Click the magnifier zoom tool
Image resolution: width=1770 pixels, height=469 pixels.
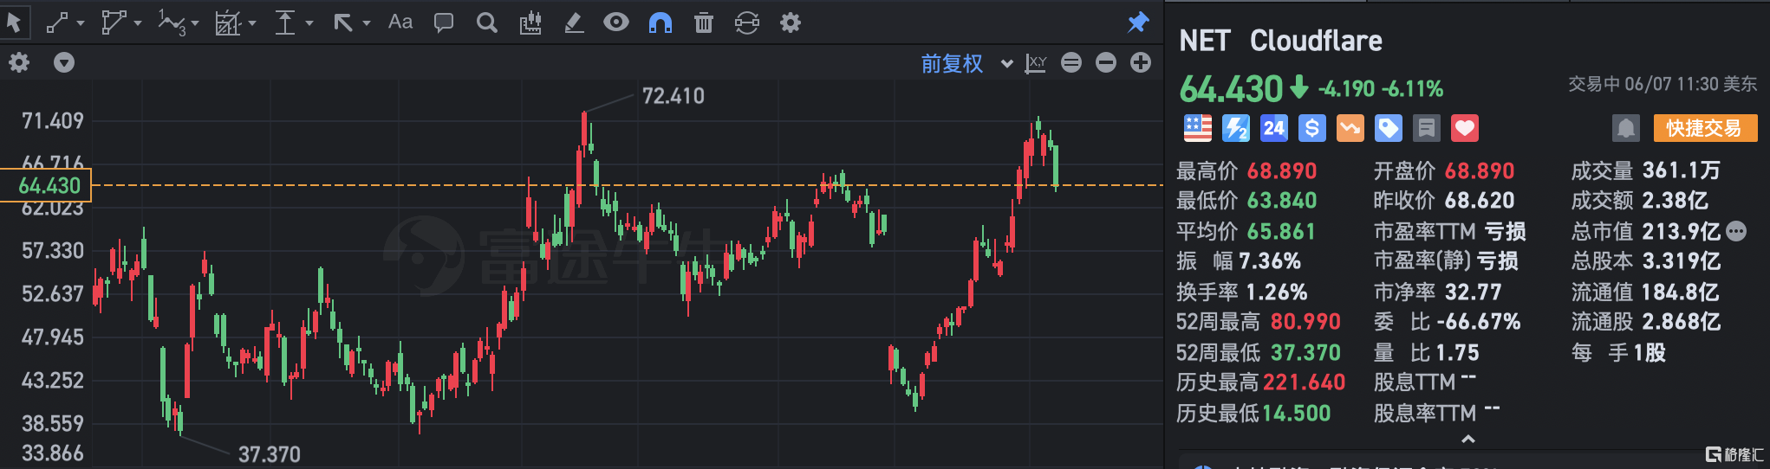(x=486, y=22)
